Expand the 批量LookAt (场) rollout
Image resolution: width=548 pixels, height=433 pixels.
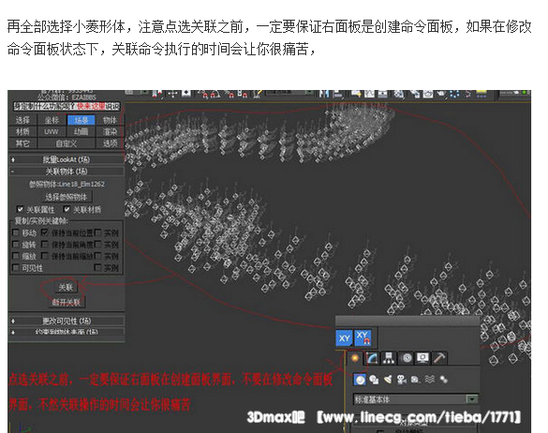pyautogui.click(x=67, y=159)
